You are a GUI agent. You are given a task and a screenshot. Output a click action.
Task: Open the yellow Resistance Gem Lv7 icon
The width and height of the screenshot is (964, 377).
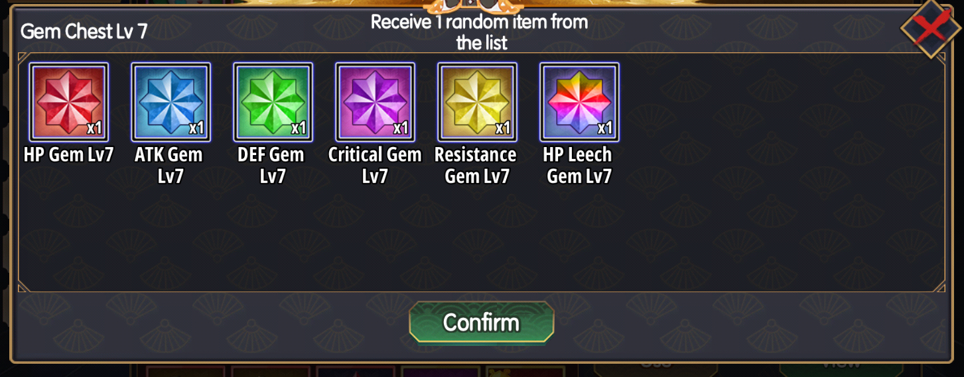[478, 102]
